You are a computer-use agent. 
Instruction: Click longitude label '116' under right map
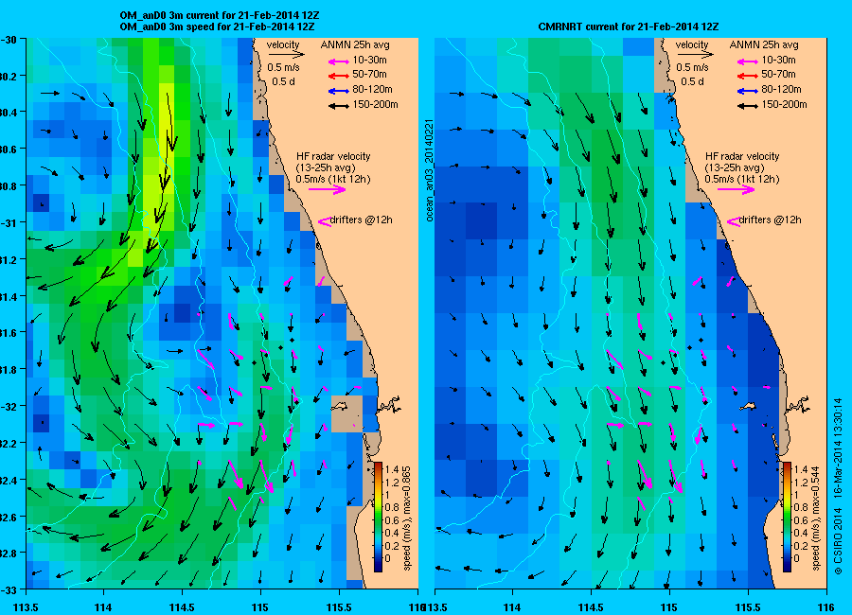click(x=825, y=607)
